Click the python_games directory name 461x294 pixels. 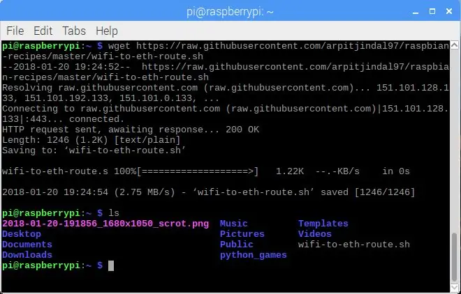tap(254, 255)
